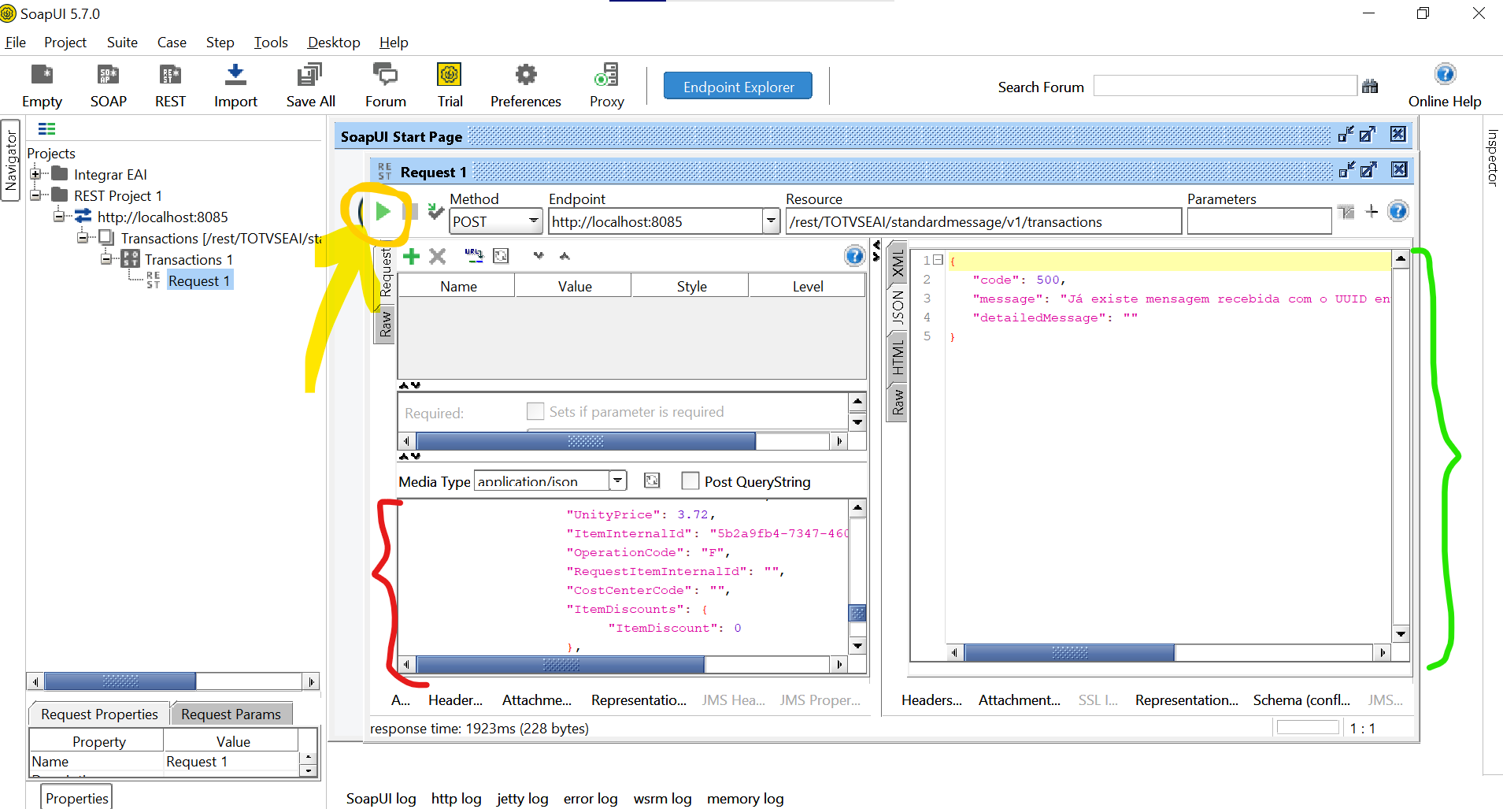Click the parameters table help icon
Image resolution: width=1503 pixels, height=809 pixels.
[854, 255]
